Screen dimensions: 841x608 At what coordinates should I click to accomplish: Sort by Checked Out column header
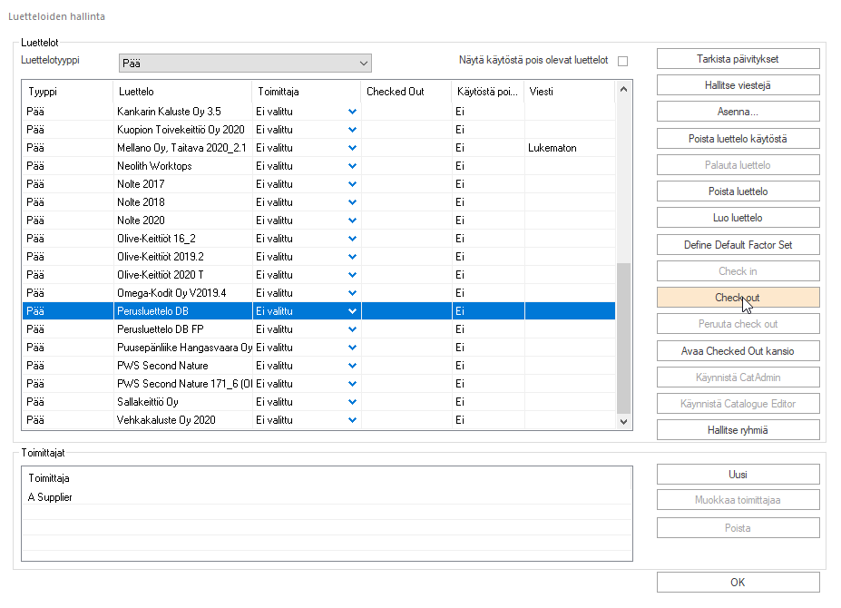point(406,92)
